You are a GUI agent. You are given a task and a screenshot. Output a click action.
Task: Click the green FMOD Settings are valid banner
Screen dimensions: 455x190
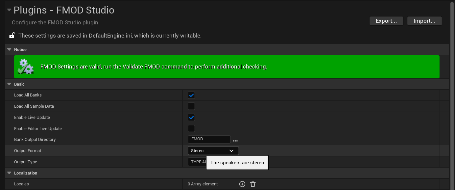227,67
